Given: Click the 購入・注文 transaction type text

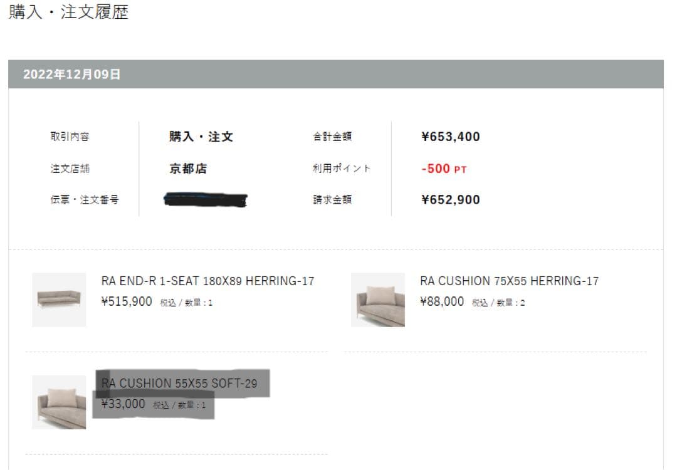Looking at the screenshot, I should 201,137.
